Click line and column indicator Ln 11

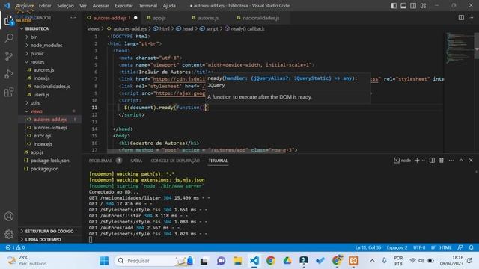[367, 247]
